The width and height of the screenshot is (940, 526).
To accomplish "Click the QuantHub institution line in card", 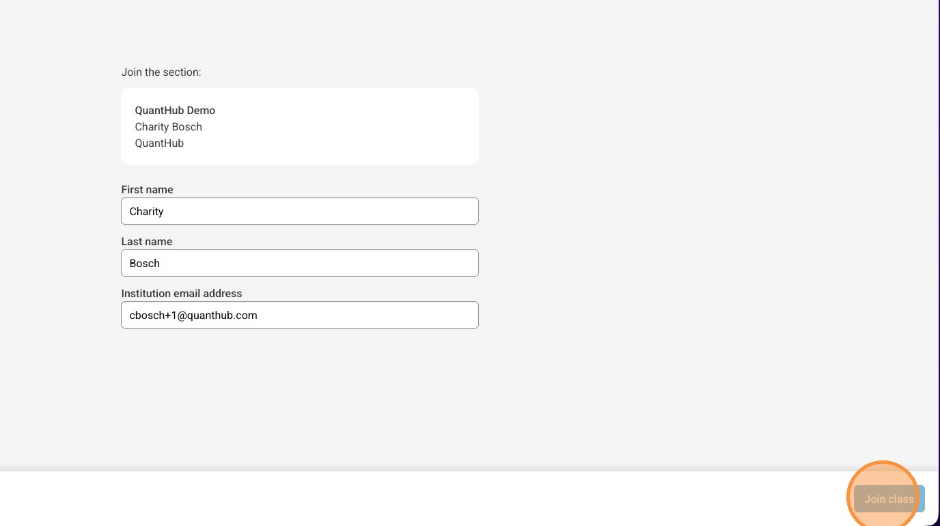I will 159,143.
